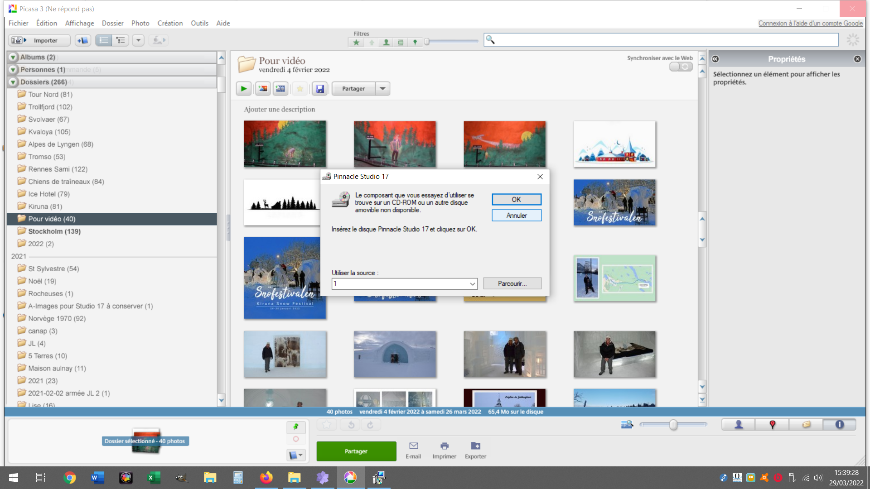Filter by starred photos
This screenshot has width=870, height=489.
click(x=356, y=43)
